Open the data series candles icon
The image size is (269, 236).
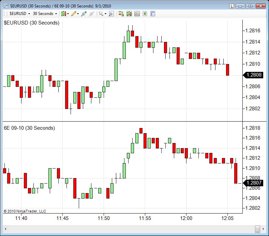click(x=129, y=14)
